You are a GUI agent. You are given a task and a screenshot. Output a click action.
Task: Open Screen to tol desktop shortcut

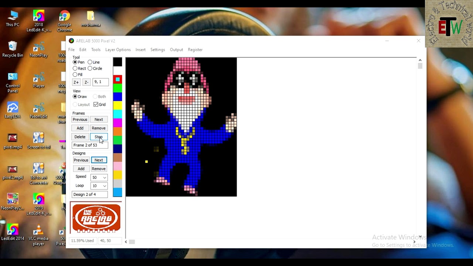(39, 141)
